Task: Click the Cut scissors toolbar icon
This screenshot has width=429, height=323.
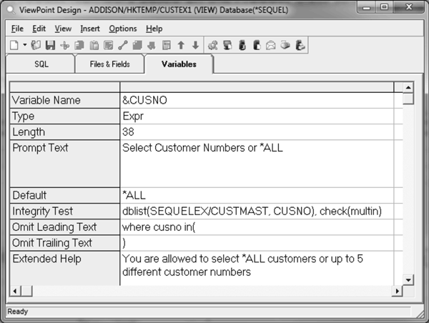Action: coord(65,46)
